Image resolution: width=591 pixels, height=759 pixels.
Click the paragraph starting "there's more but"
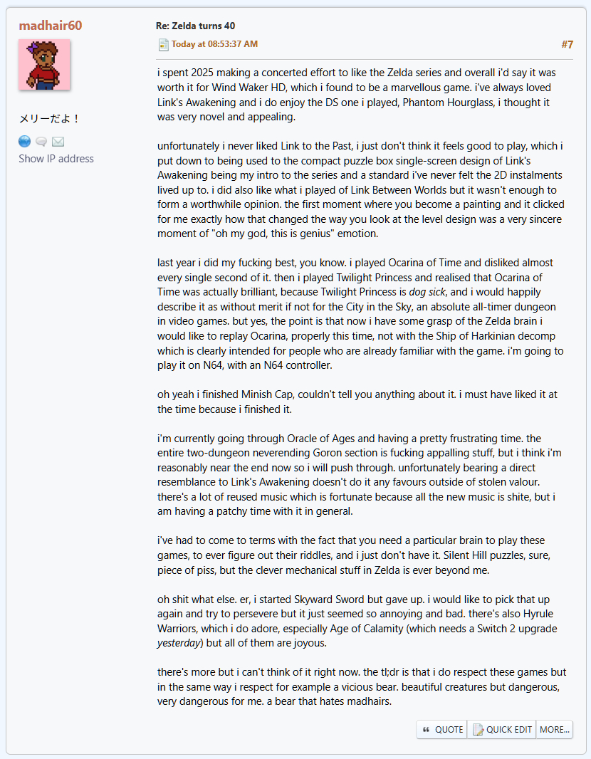tap(362, 687)
